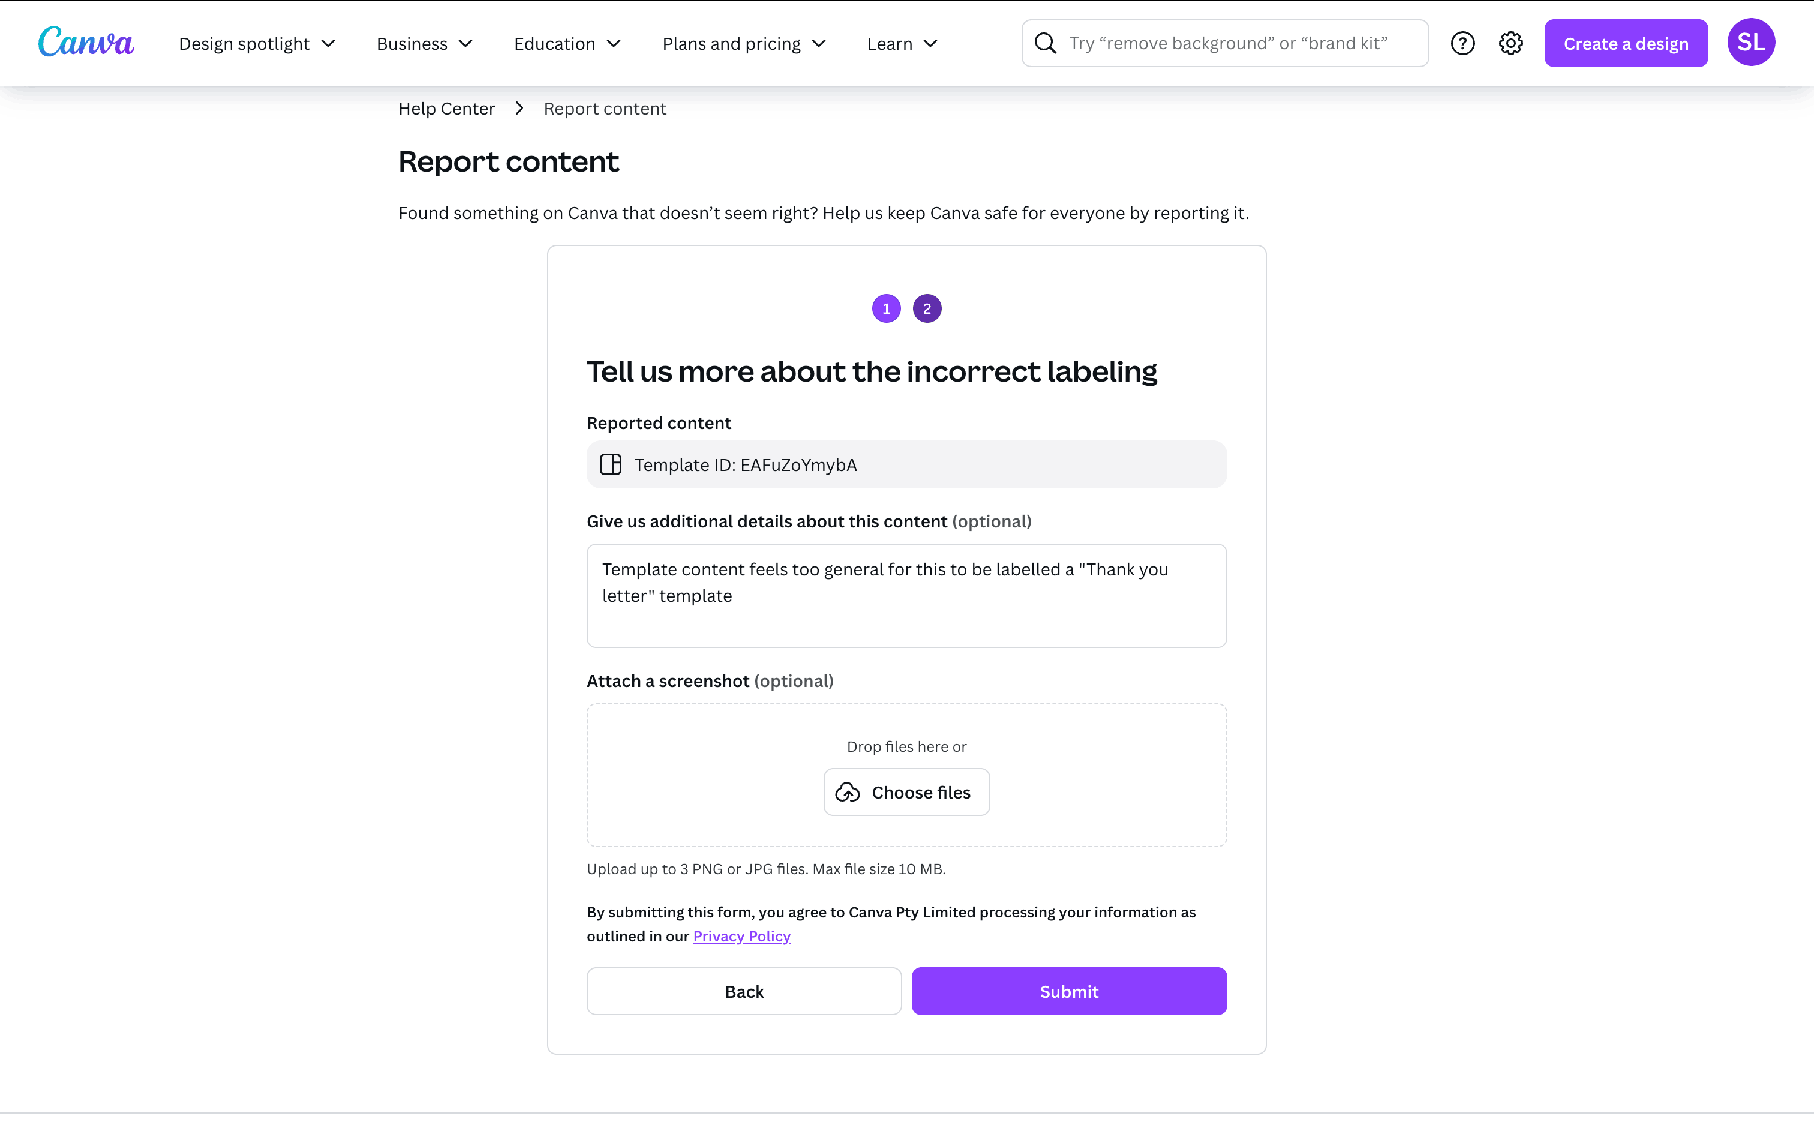
Task: Select step 2 indicator
Action: [926, 309]
